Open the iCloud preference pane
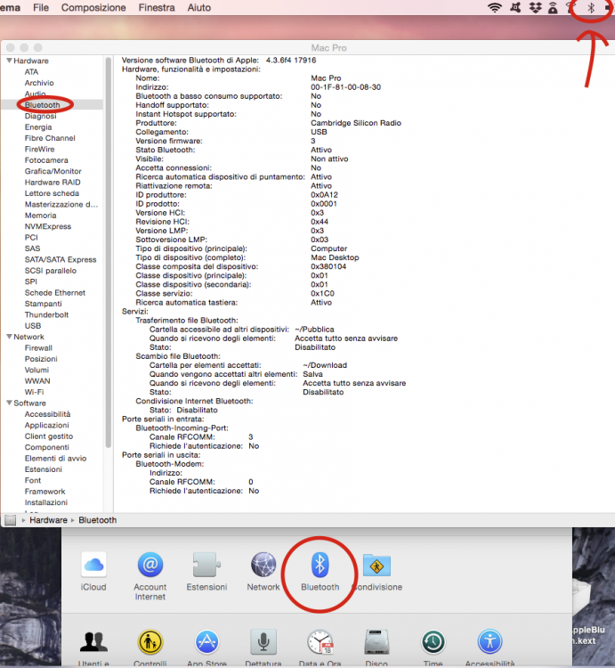Viewport: 615px width, 668px height. (93, 565)
